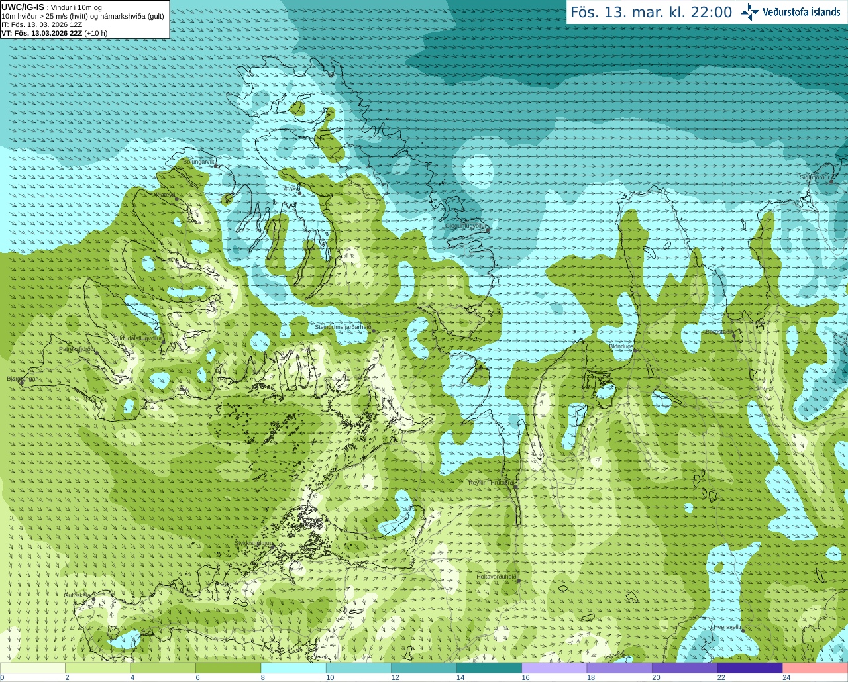This screenshot has height=682, width=848.
Task: Click the legend scale value '12'
Action: pos(396,677)
